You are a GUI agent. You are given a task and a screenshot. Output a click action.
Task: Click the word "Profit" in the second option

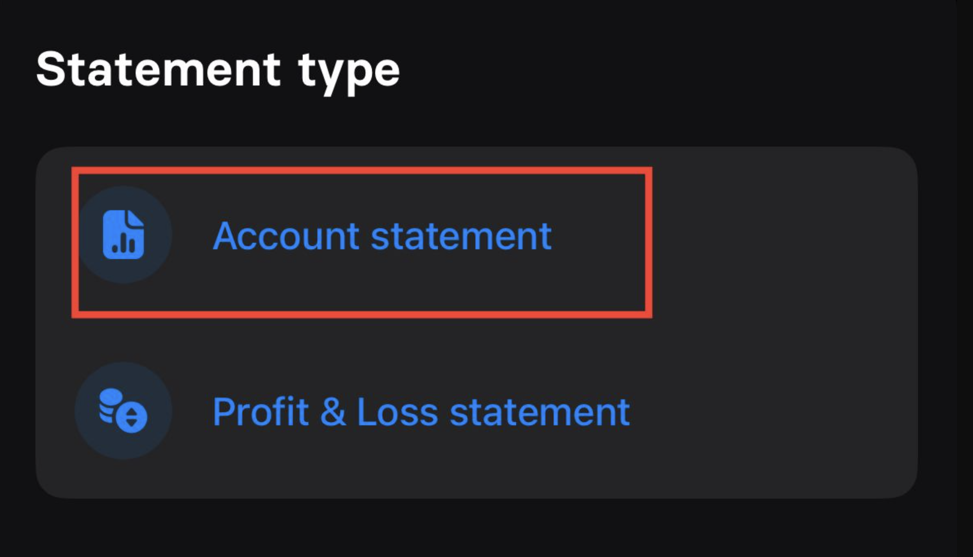[261, 412]
